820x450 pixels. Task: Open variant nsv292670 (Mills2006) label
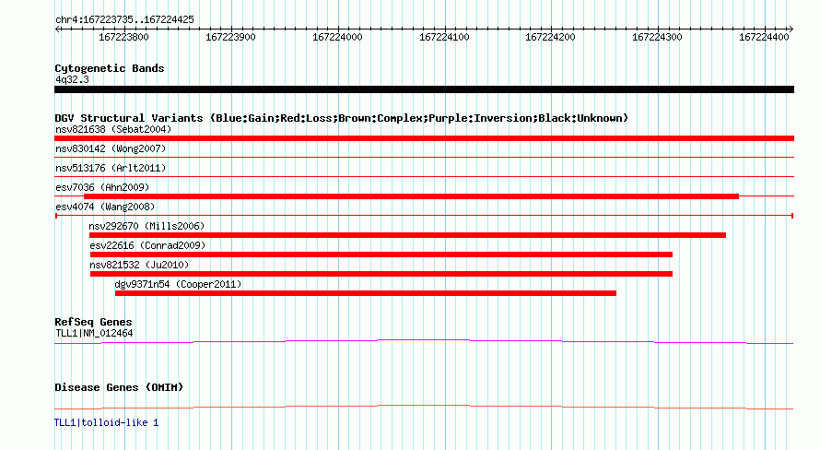(146, 226)
